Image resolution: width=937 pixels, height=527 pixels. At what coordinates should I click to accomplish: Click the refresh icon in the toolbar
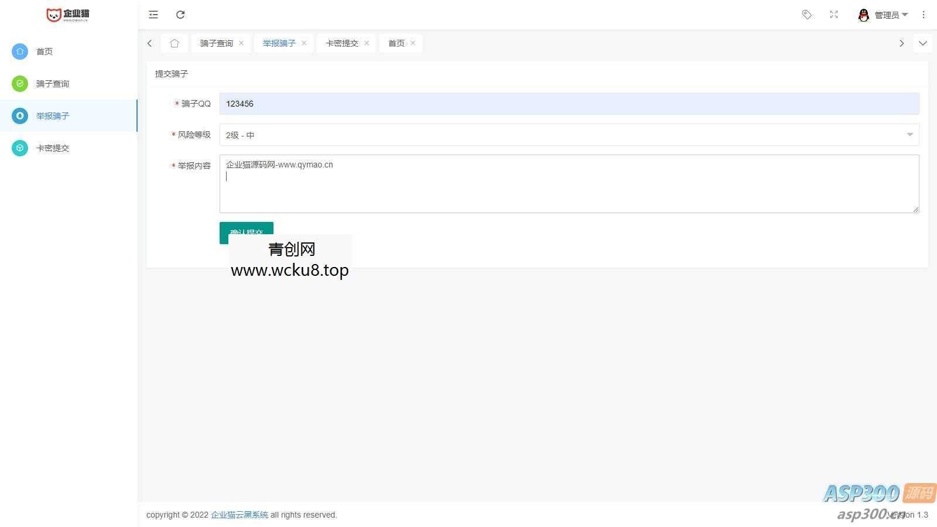[180, 15]
